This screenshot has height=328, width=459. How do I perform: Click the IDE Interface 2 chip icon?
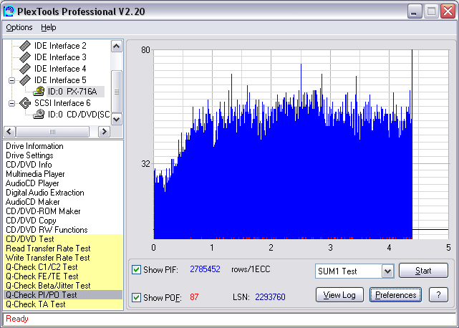tap(25, 46)
